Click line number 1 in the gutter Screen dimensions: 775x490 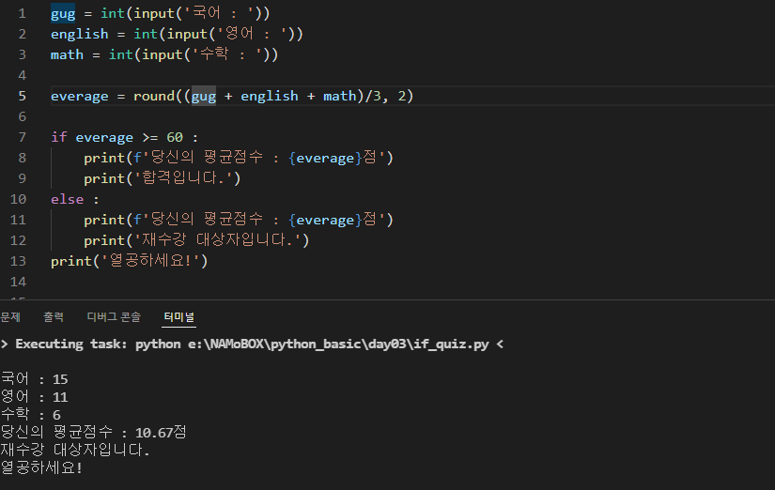(x=23, y=13)
